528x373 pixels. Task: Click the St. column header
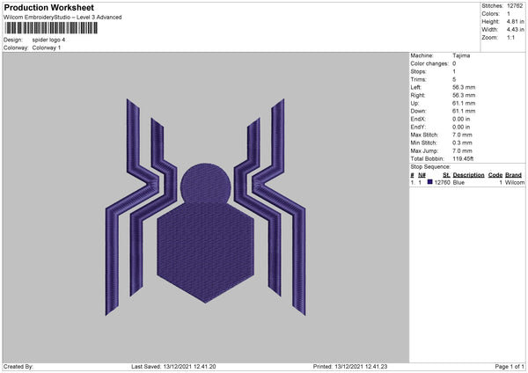(x=446, y=175)
